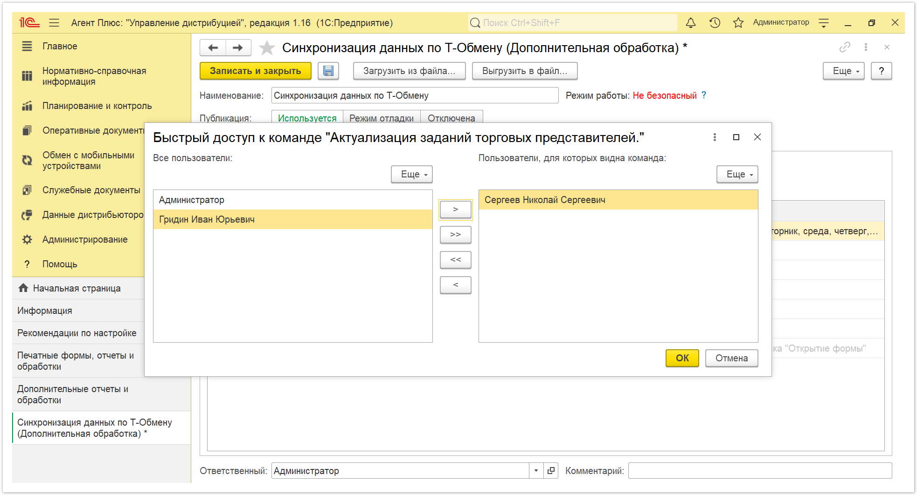The image size is (917, 495).
Task: Move all users right with >>
Action: click(x=456, y=235)
